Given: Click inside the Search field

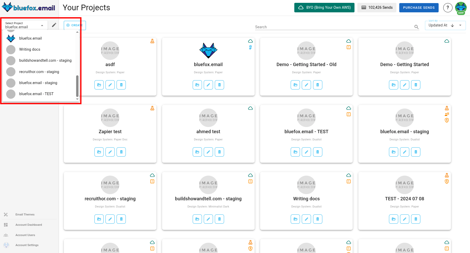Looking at the screenshot, I should pyautogui.click(x=309, y=27).
